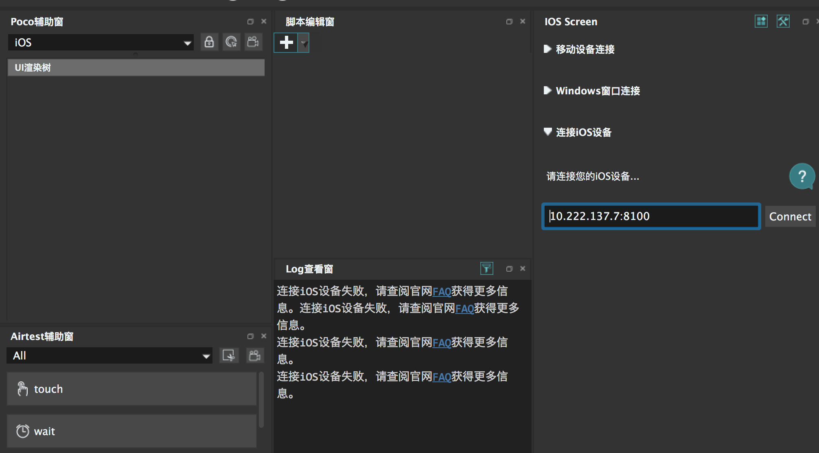This screenshot has height=453, width=819.
Task: Click the record camera icon in the Airtest panel
Action: (x=255, y=355)
